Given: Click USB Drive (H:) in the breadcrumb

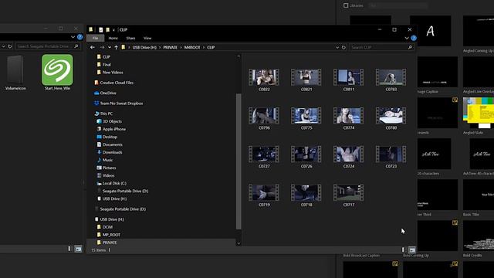Looking at the screenshot, I should point(144,47).
